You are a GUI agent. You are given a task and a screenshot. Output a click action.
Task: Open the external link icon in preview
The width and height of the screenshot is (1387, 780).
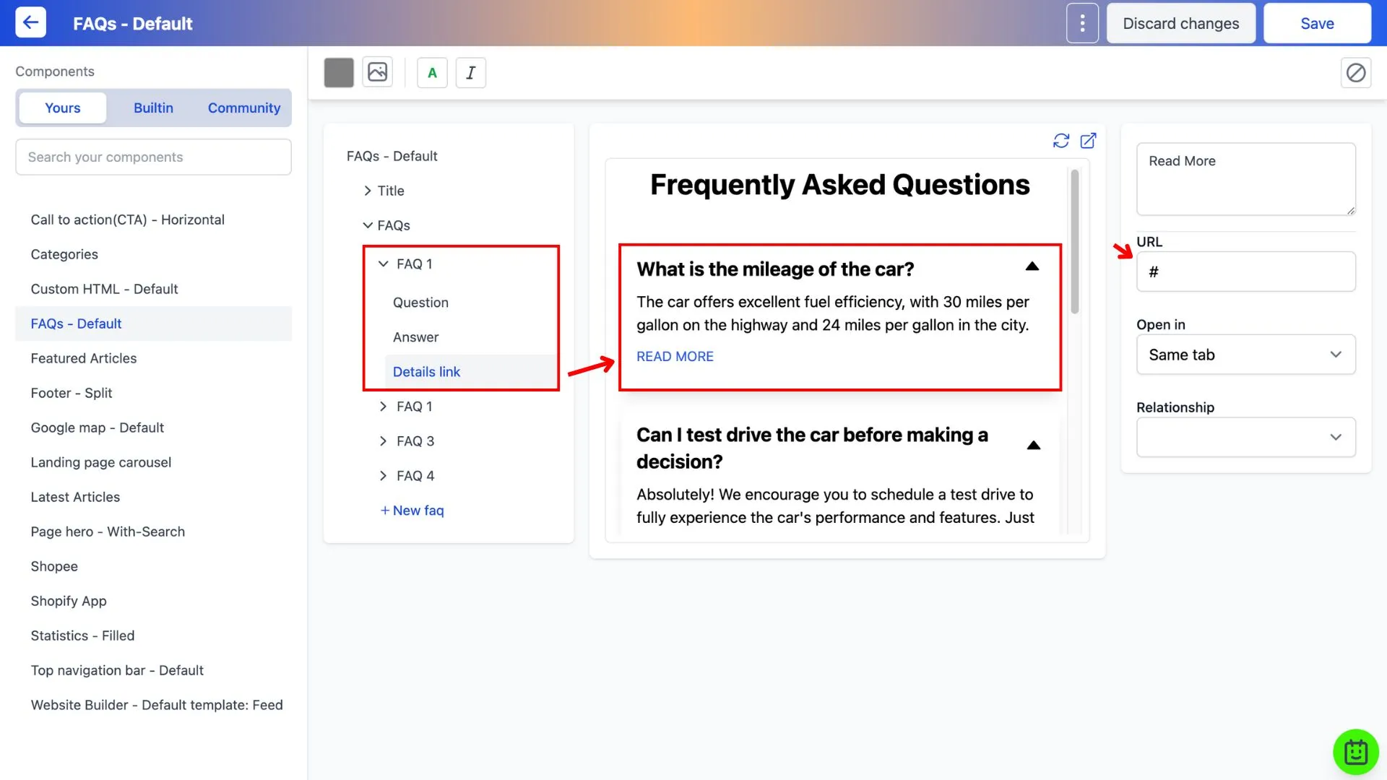tap(1087, 140)
